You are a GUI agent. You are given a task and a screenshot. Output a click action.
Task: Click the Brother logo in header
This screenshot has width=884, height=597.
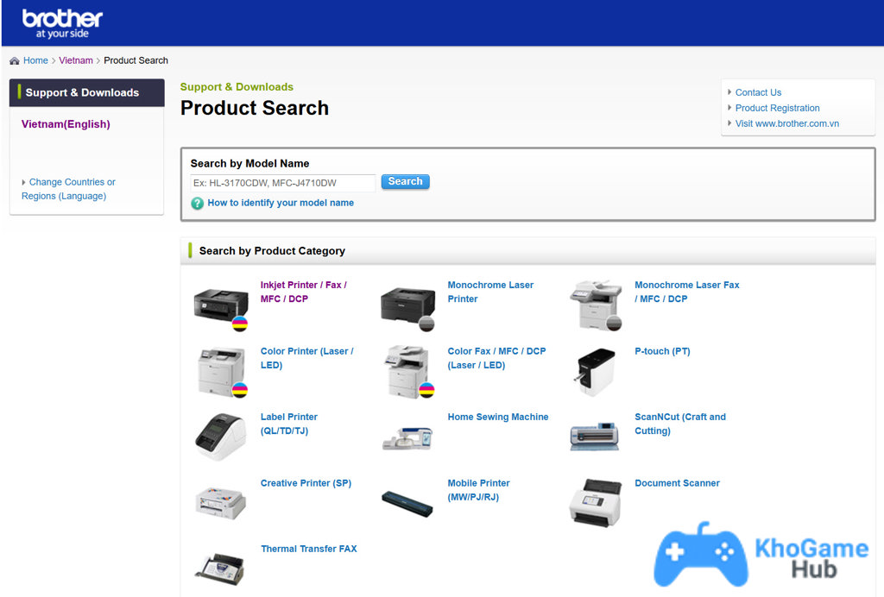[62, 23]
